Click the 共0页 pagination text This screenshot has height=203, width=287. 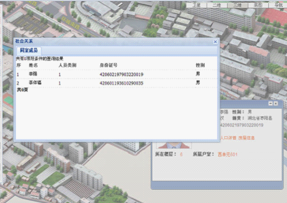pyautogui.click(x=23, y=90)
